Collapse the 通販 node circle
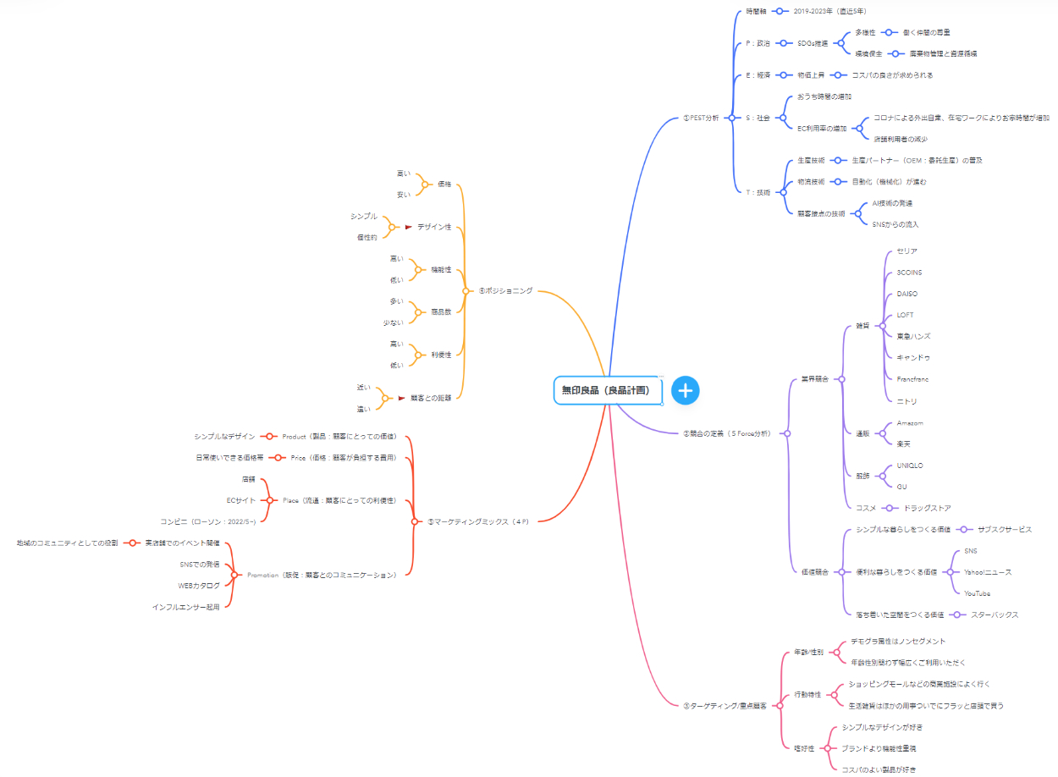Image resolution: width=1058 pixels, height=777 pixels. tap(883, 433)
